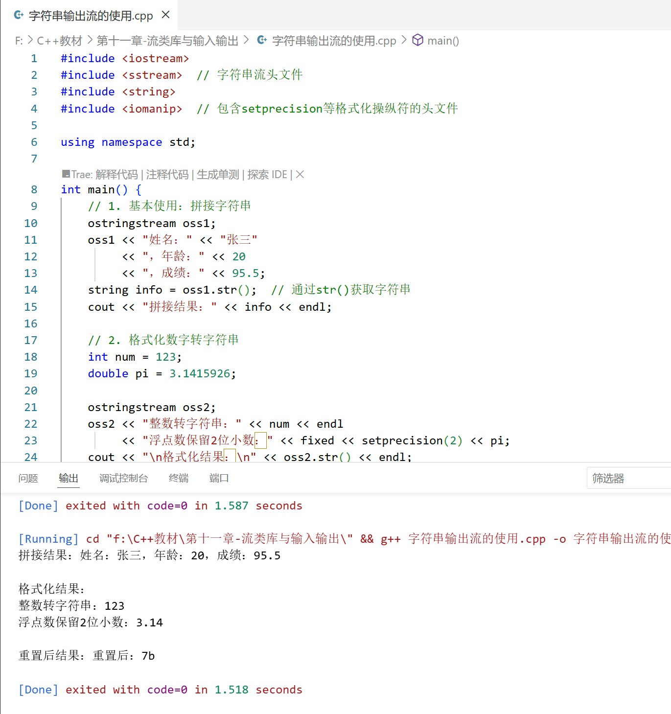Switch to the 调试控制台 panel tab
This screenshot has height=714, width=671.
[x=123, y=478]
